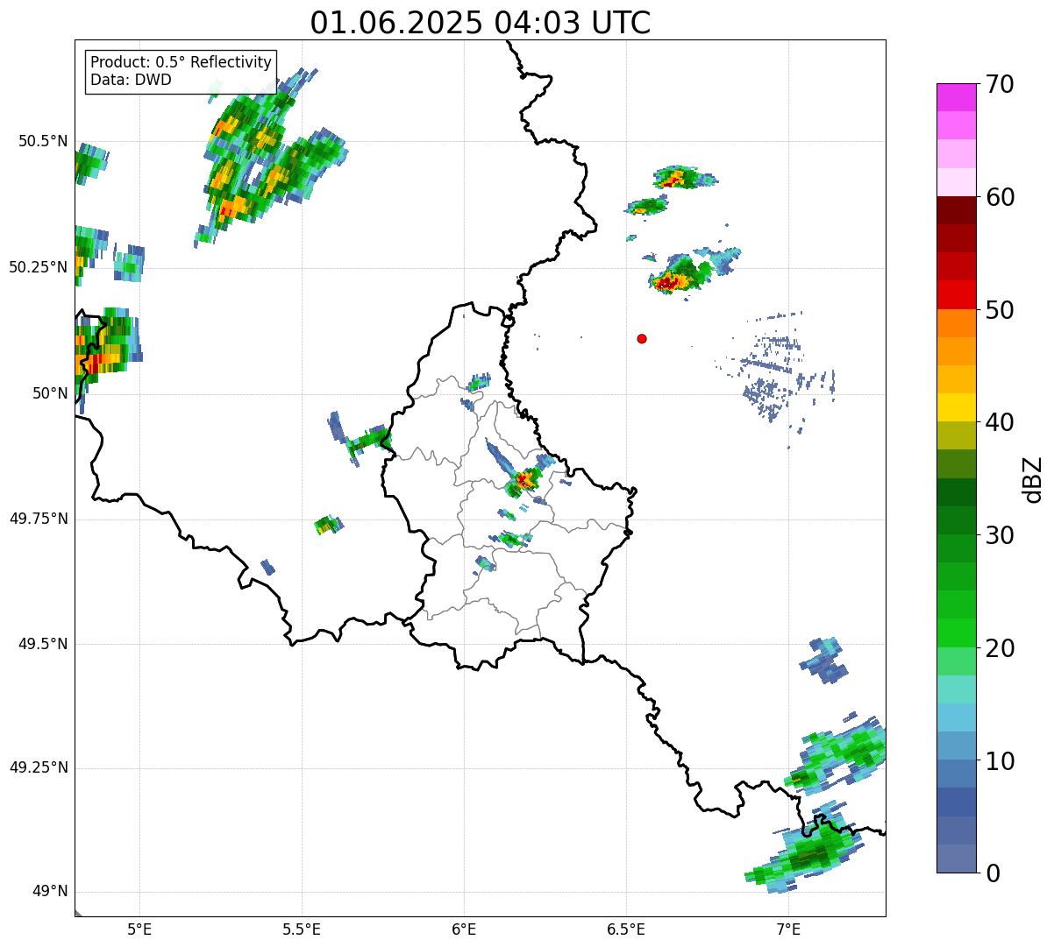Click the 5.5°E longitude label

pyautogui.click(x=302, y=929)
